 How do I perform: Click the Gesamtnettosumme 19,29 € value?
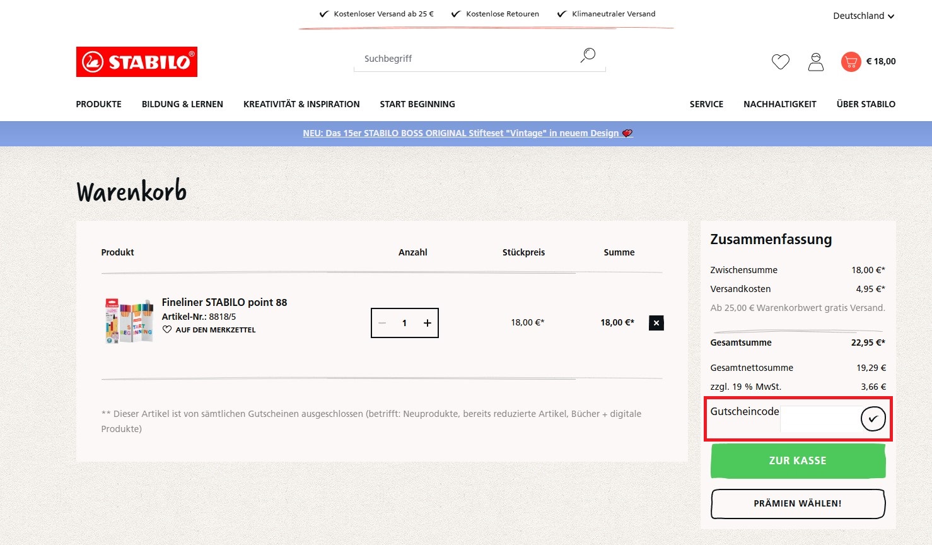871,368
